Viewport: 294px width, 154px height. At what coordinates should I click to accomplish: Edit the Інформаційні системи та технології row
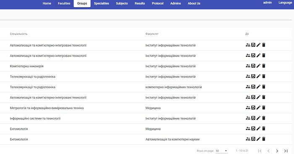pos(258,118)
